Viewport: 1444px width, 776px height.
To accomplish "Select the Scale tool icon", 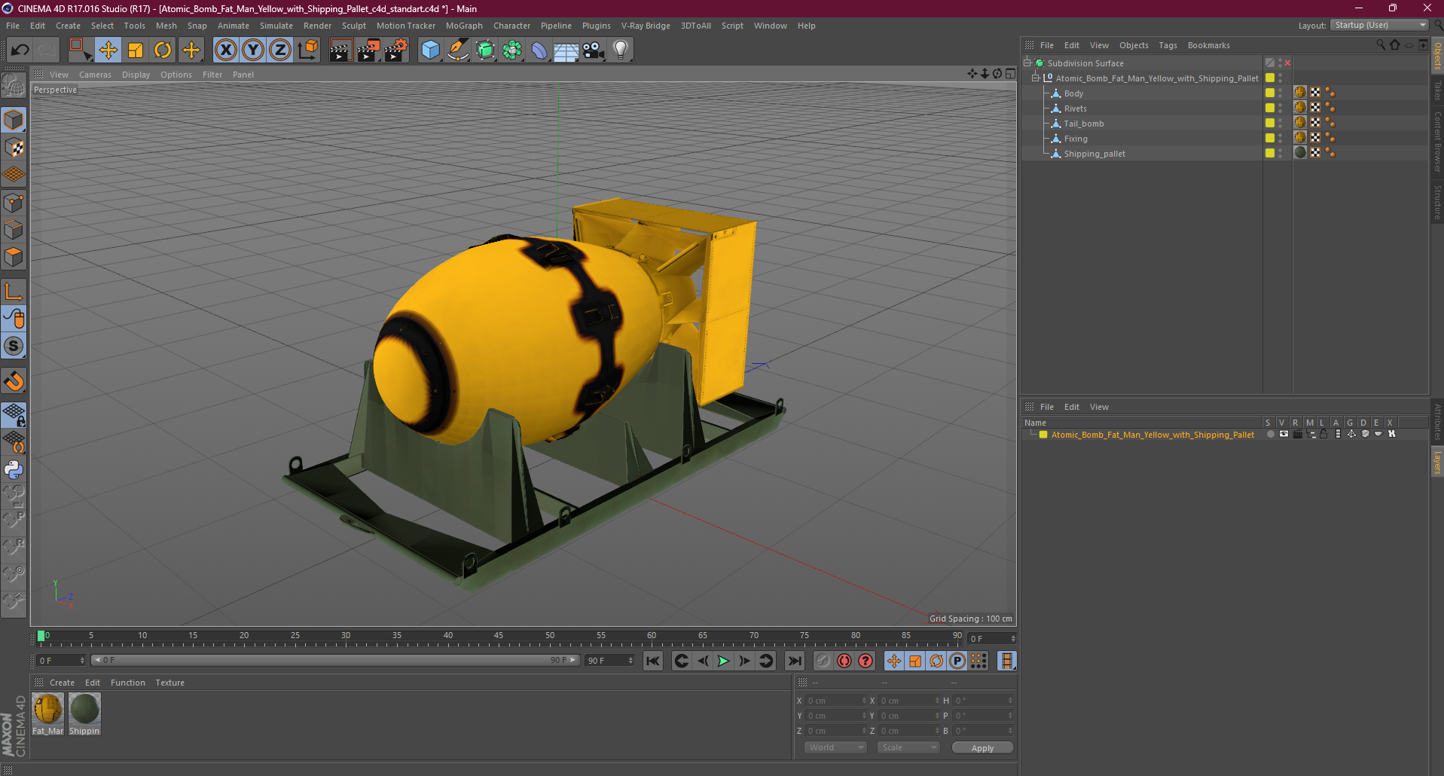I will click(x=136, y=50).
